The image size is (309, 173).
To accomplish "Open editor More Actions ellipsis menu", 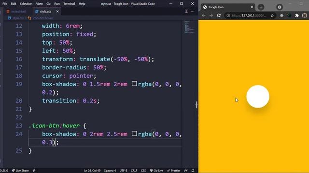I will 193,12.
